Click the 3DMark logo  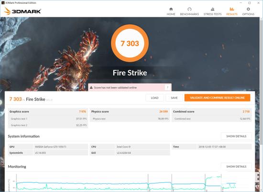coord(22,11)
